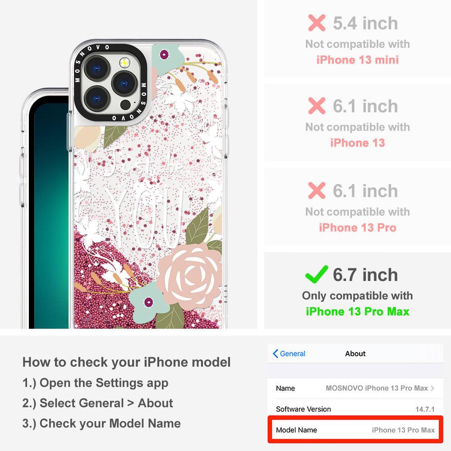The image size is (451, 451).
Task: Open the Name row disclosure chevron
Action: 433,388
